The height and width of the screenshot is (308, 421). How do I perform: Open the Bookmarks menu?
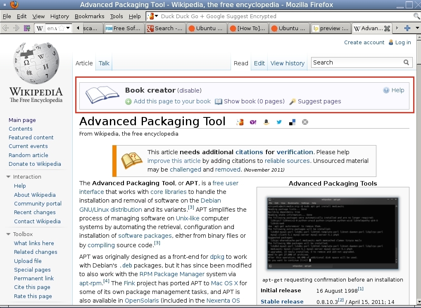coord(89,17)
